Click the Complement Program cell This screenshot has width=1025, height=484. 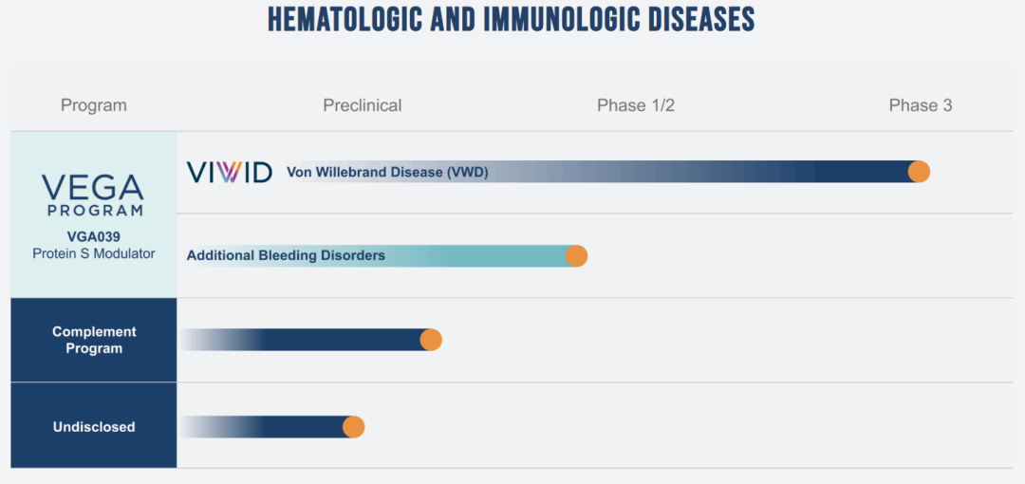pyautogui.click(x=94, y=340)
